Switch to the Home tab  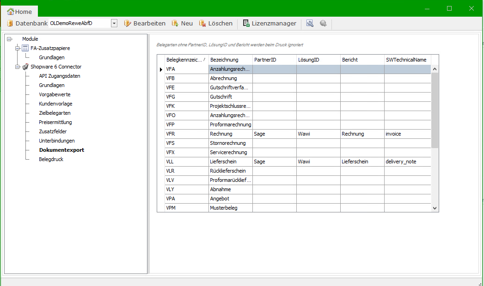click(x=19, y=12)
